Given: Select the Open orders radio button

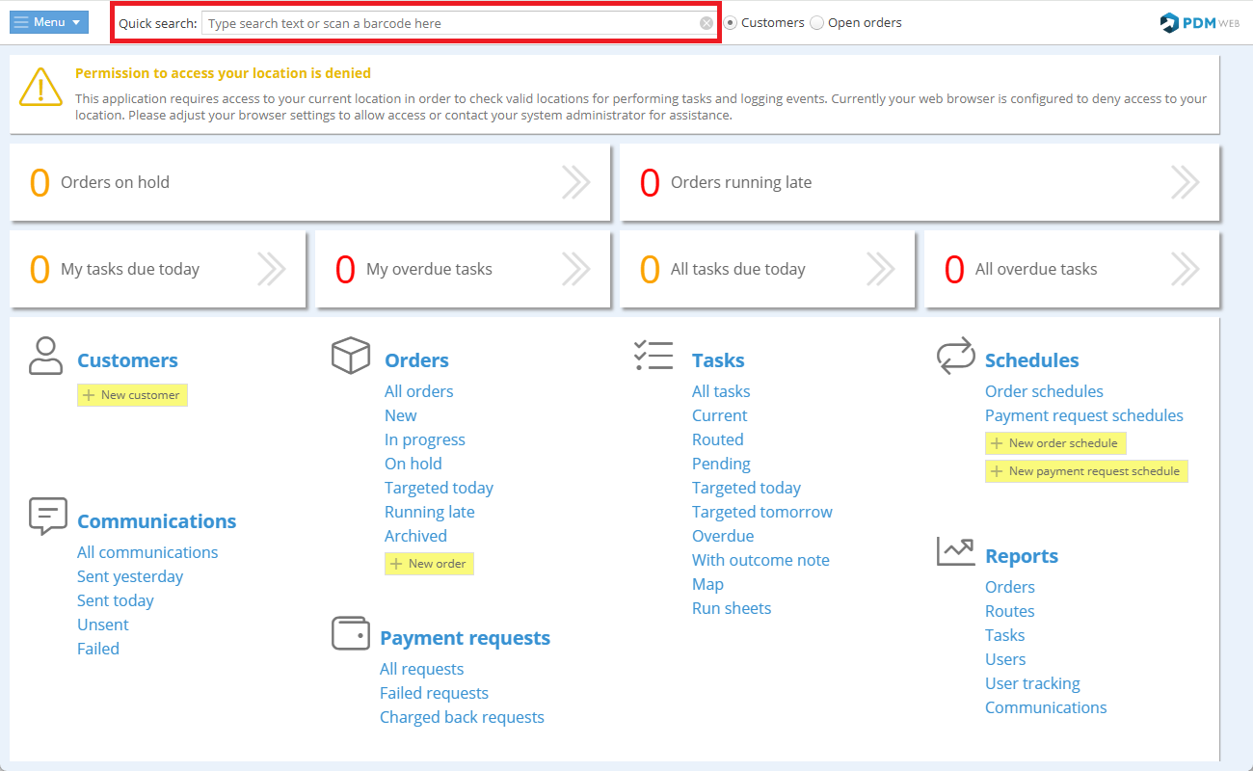Looking at the screenshot, I should pos(817,23).
